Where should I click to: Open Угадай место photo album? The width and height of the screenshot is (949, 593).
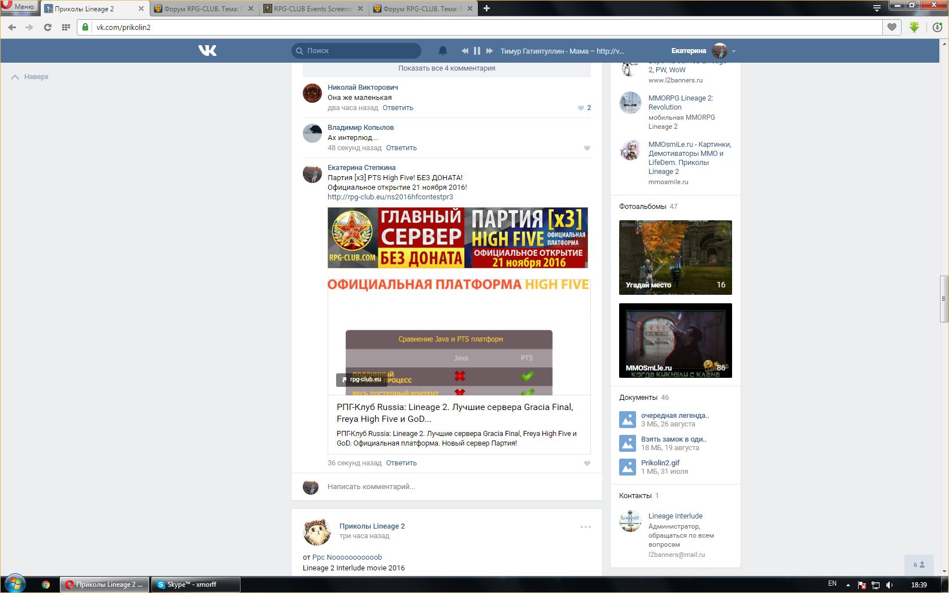675,258
